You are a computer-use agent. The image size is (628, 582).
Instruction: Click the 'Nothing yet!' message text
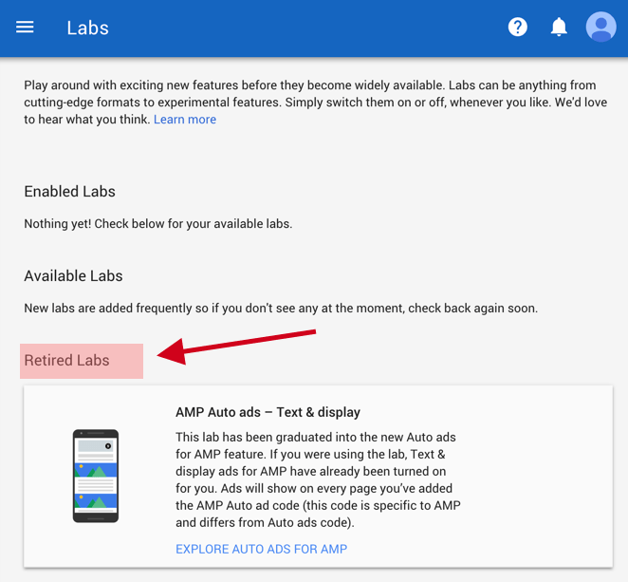pyautogui.click(x=157, y=224)
